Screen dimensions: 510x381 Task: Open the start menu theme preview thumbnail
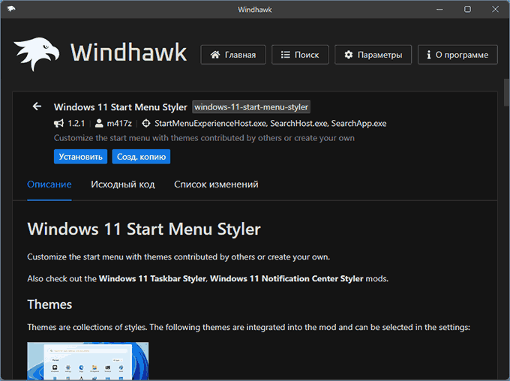coord(88,361)
